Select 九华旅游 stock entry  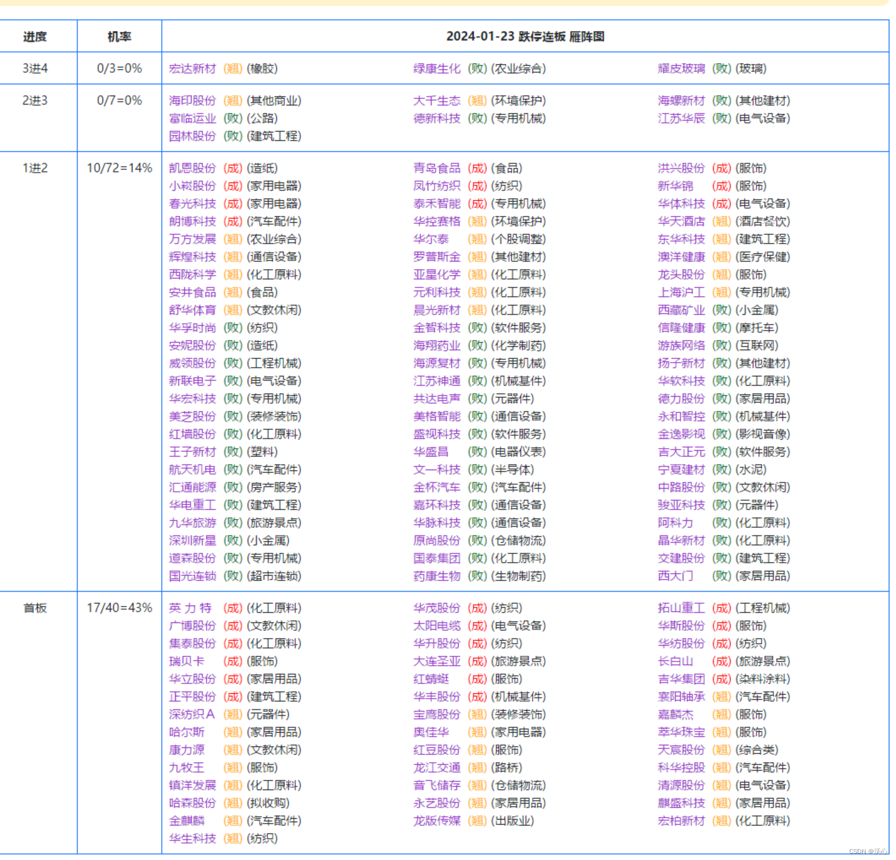point(193,523)
